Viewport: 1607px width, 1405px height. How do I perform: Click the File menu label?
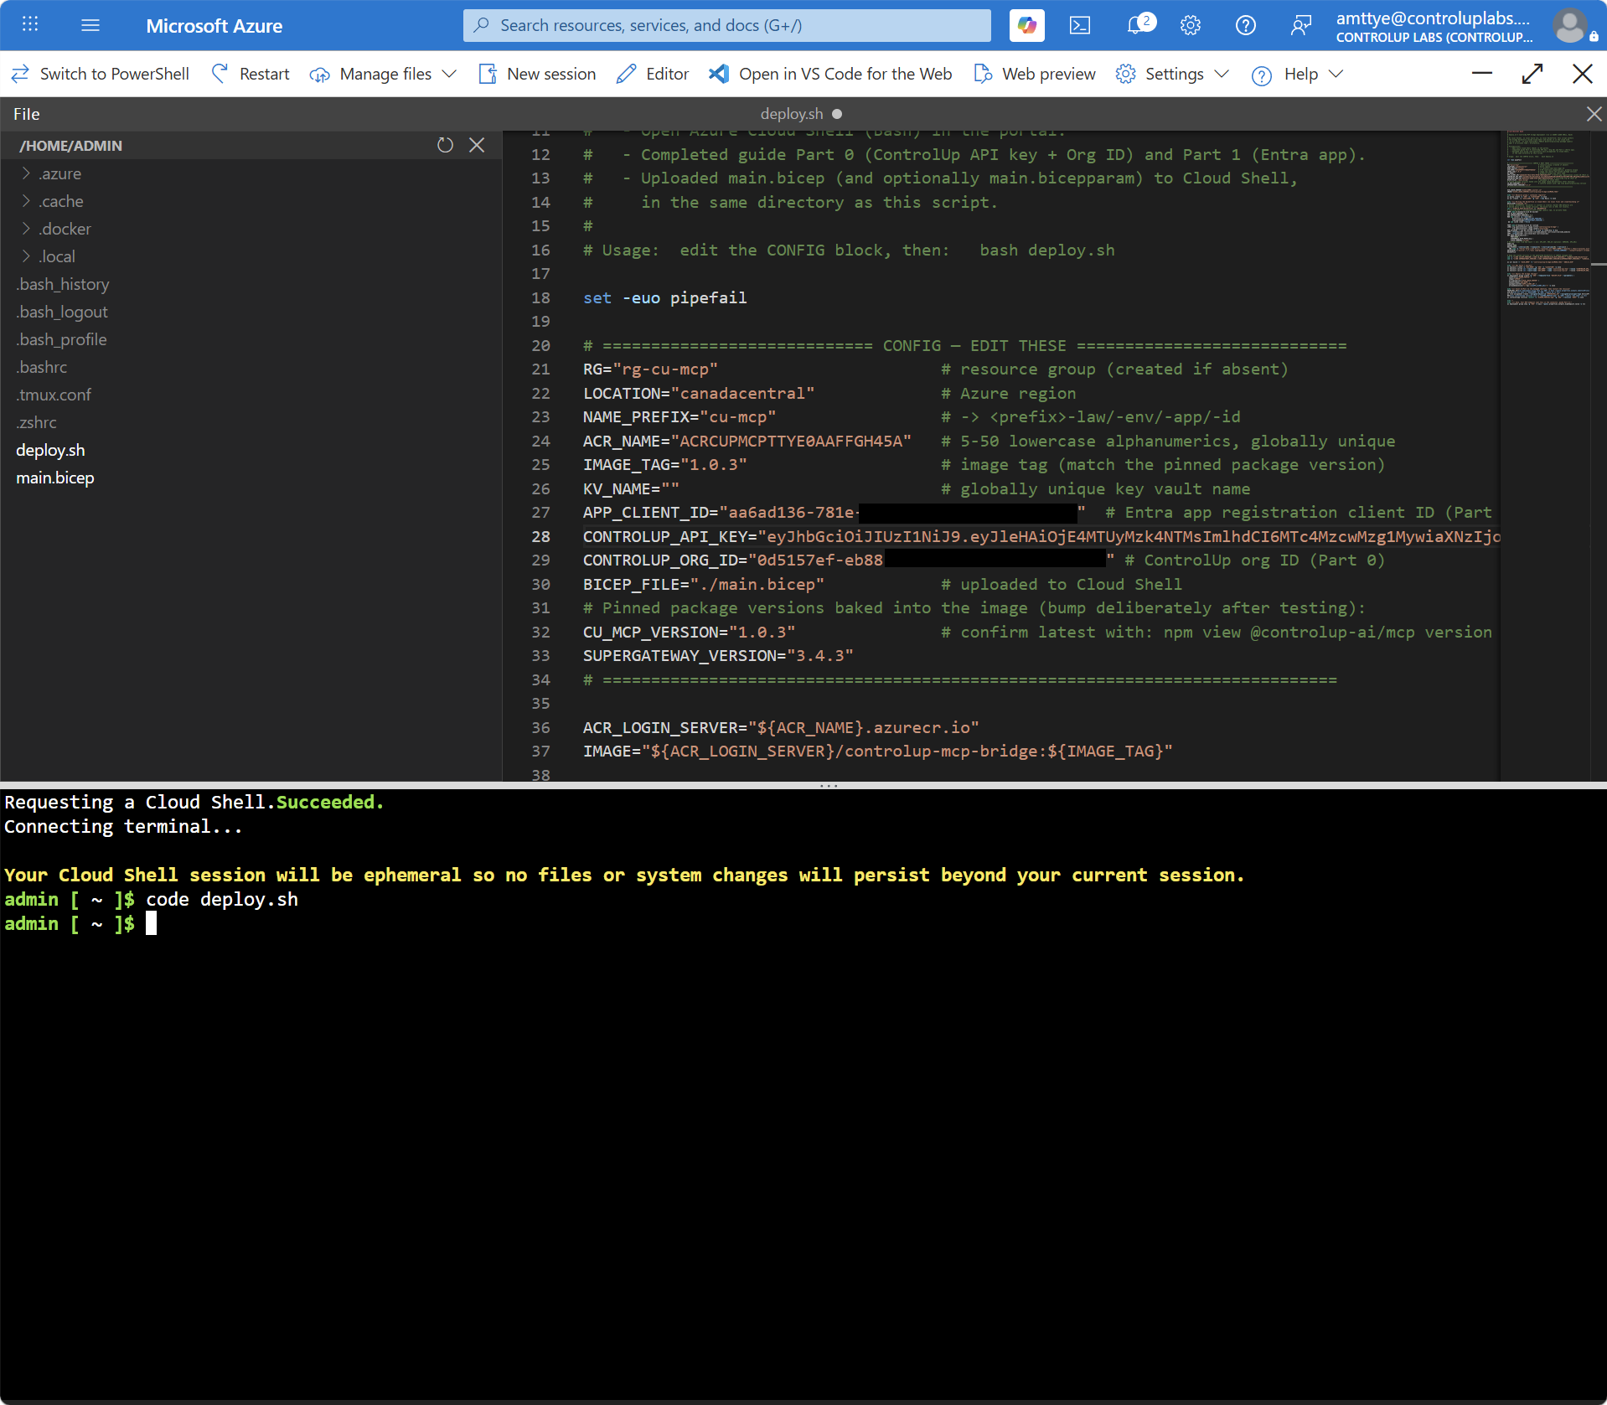pos(26,114)
